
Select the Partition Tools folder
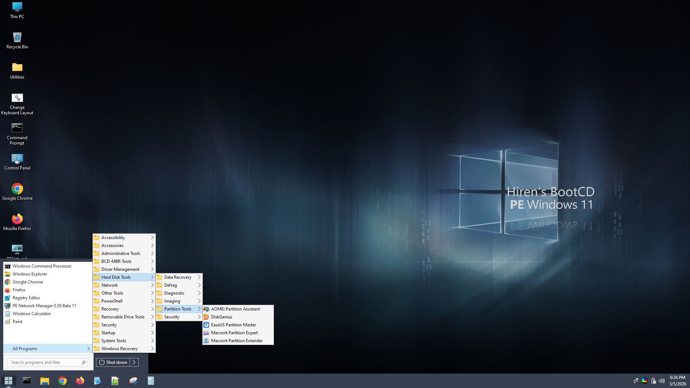click(179, 309)
